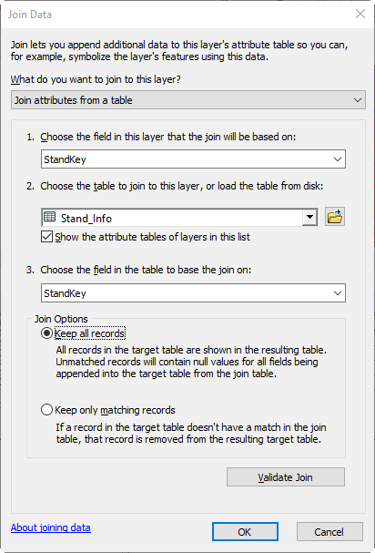Browse for a table using the folder icon
The width and height of the screenshot is (375, 553).
click(x=334, y=217)
